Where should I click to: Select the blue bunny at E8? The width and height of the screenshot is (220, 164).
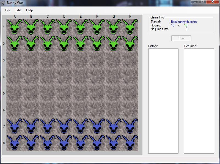81,143
